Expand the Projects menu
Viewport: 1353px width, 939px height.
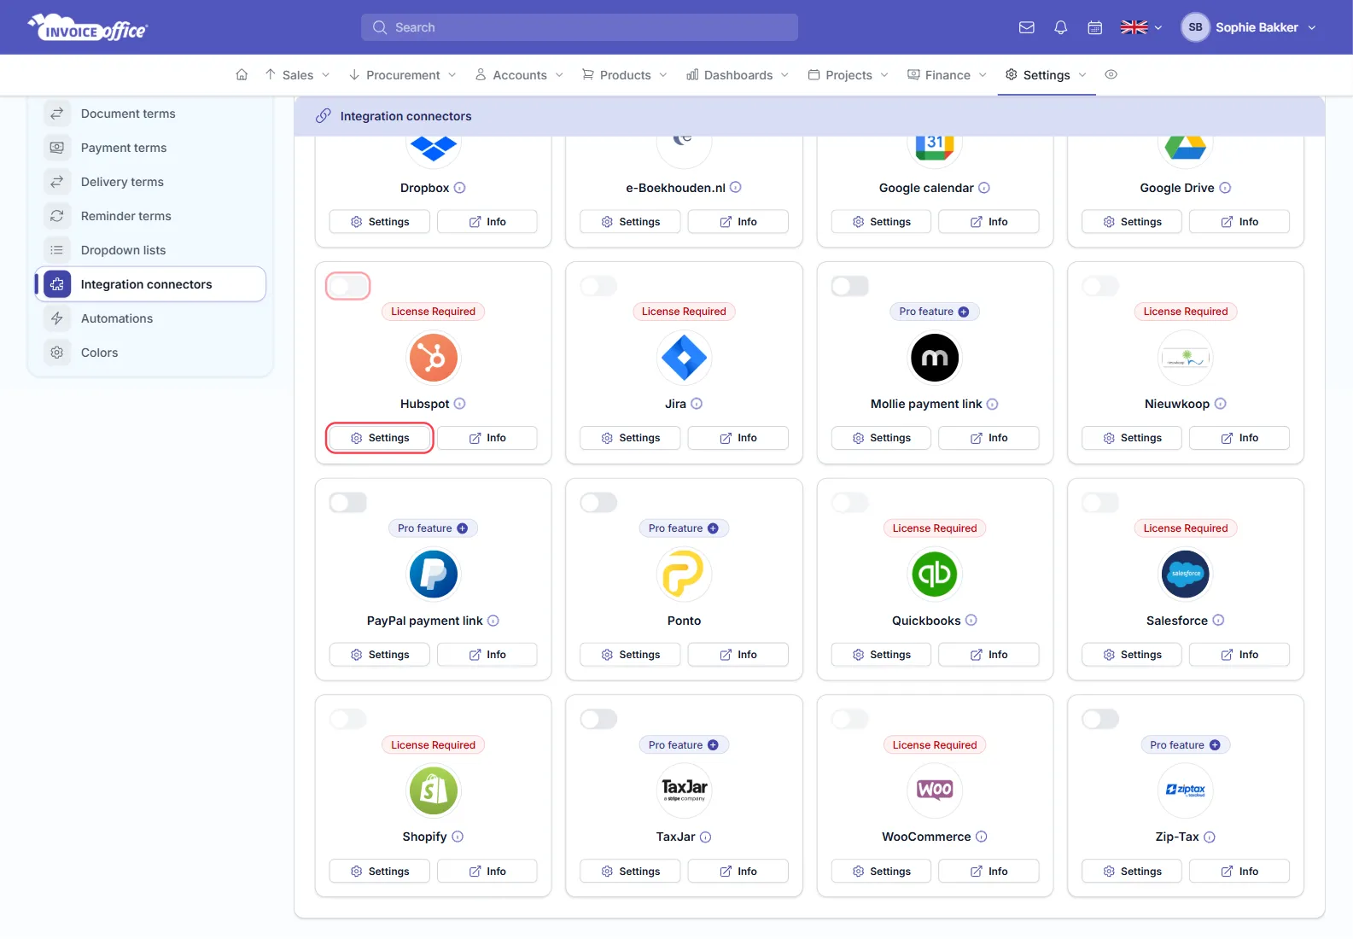pyautogui.click(x=849, y=75)
